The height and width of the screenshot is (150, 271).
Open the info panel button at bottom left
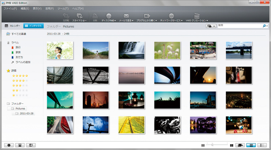pyautogui.click(x=8, y=145)
